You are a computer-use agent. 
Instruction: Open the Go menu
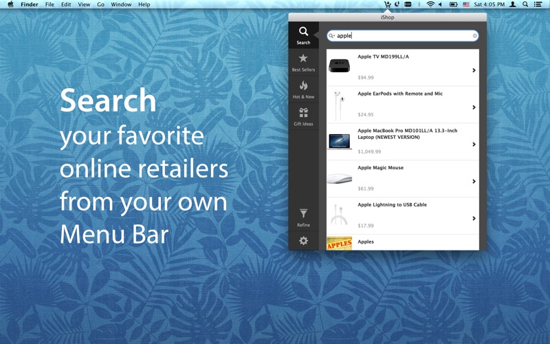(100, 4)
